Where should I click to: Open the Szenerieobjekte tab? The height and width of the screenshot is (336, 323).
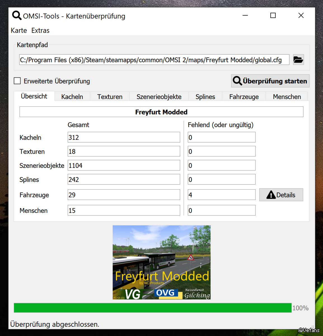point(159,97)
